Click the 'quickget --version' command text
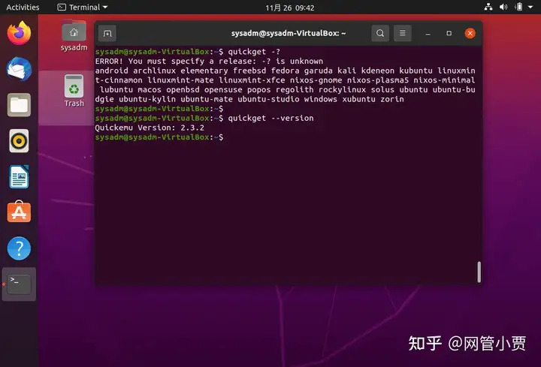The image size is (541, 367). point(270,118)
